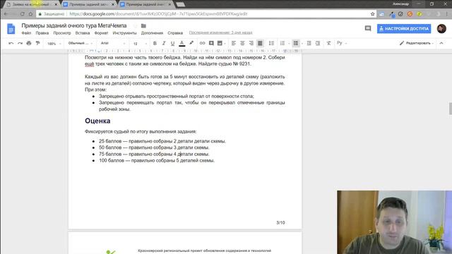Align text center
The image size is (452, 254).
click(242, 43)
